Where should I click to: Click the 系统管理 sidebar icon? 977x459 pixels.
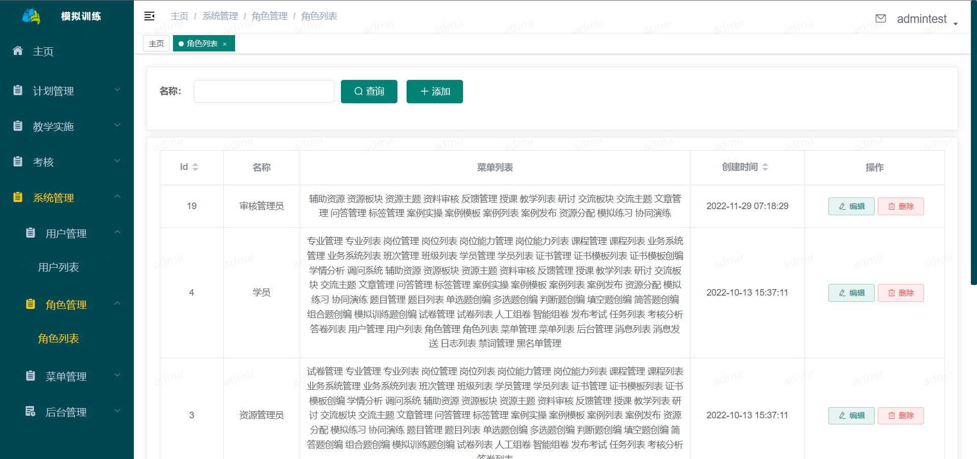(17, 197)
